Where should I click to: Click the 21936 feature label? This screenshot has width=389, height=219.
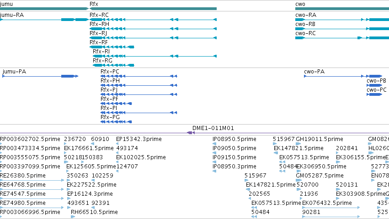pos(309,194)
